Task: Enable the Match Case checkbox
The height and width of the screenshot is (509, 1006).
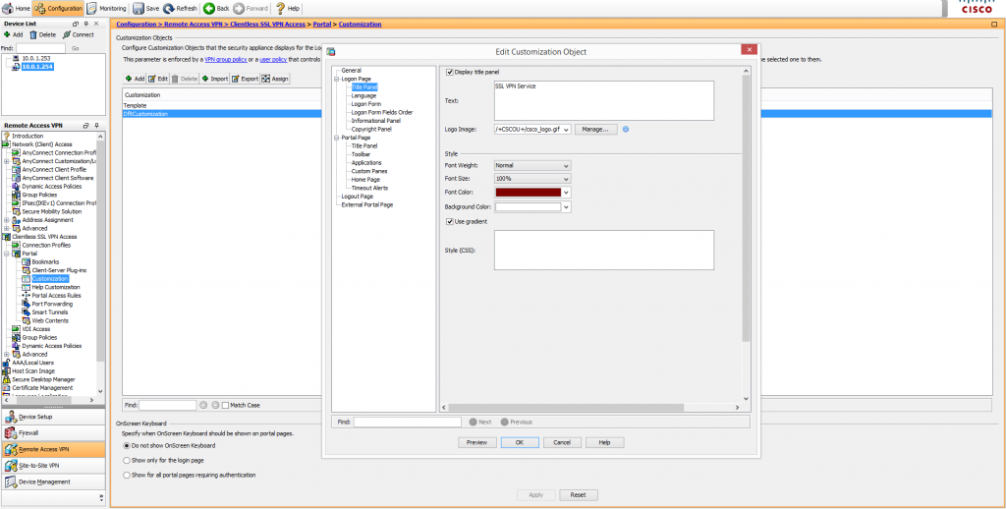Action: (x=225, y=405)
